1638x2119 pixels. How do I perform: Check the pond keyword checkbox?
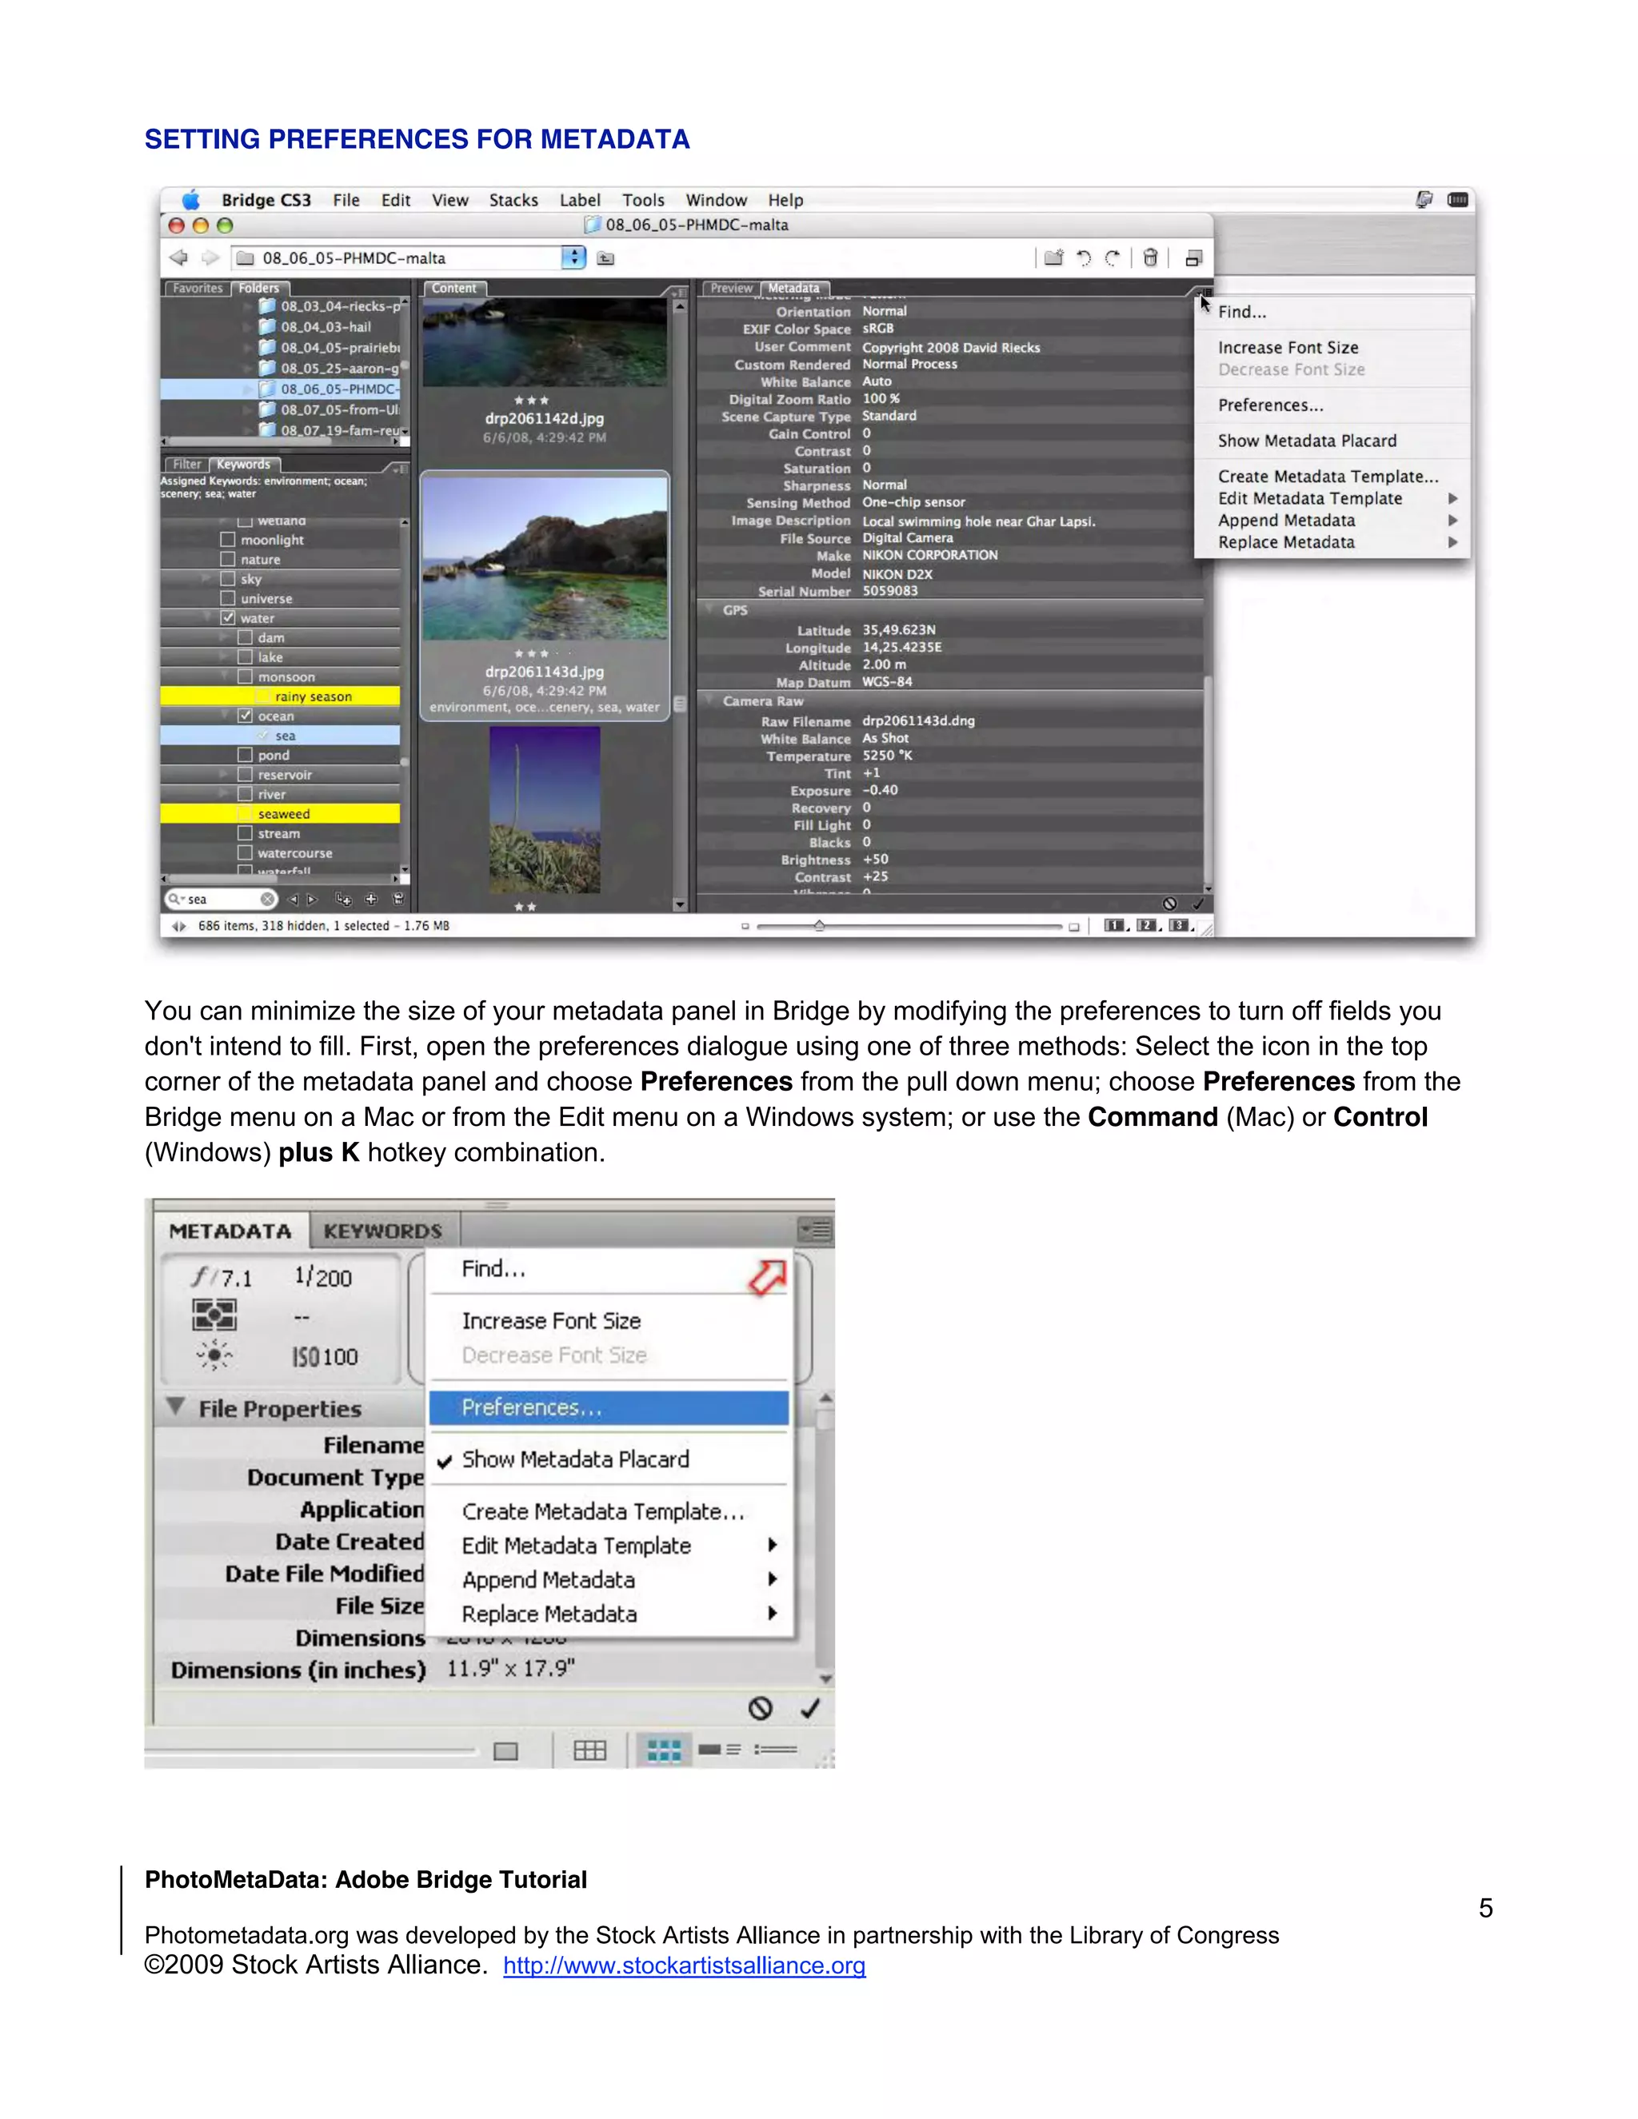(246, 755)
